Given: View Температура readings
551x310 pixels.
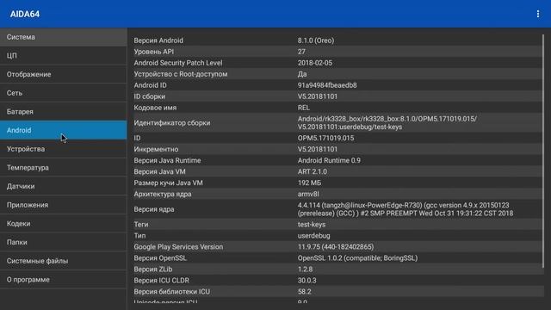Looking at the screenshot, I should click(x=63, y=167).
